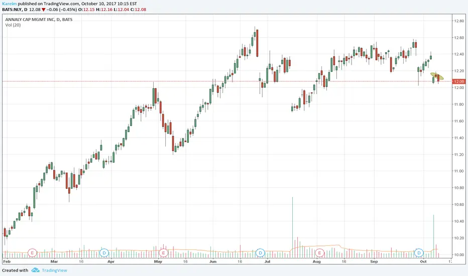Click the H:12.16 high value
The height and width of the screenshot is (276, 468).
(x=104, y=10)
